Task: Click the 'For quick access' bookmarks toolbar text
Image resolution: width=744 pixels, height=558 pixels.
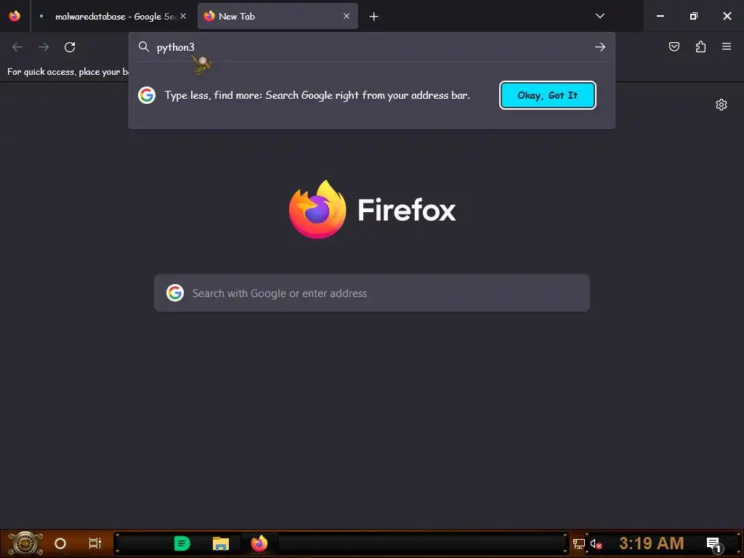Action: 68,72
